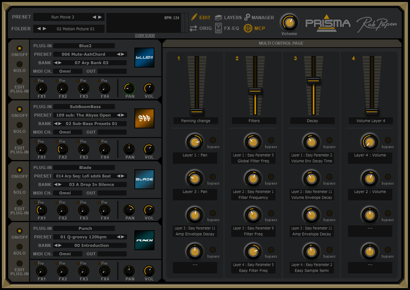Viewport: 410px width, 290px height.
Task: Click the SubBoomBass plug-in logo icon
Action: tap(144, 118)
